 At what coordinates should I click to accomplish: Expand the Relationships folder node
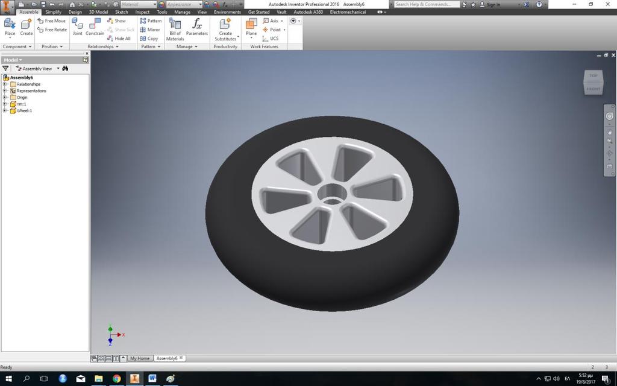tap(5, 84)
